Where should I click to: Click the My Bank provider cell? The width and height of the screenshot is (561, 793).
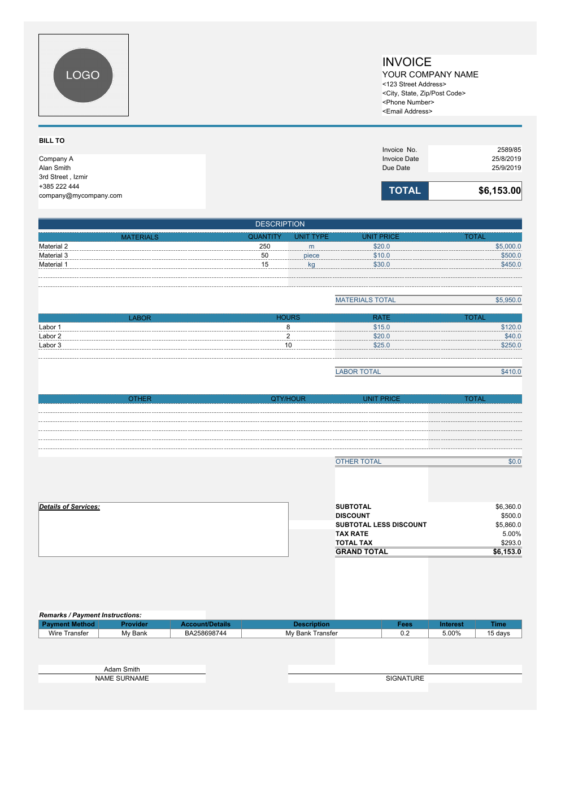(x=134, y=633)
